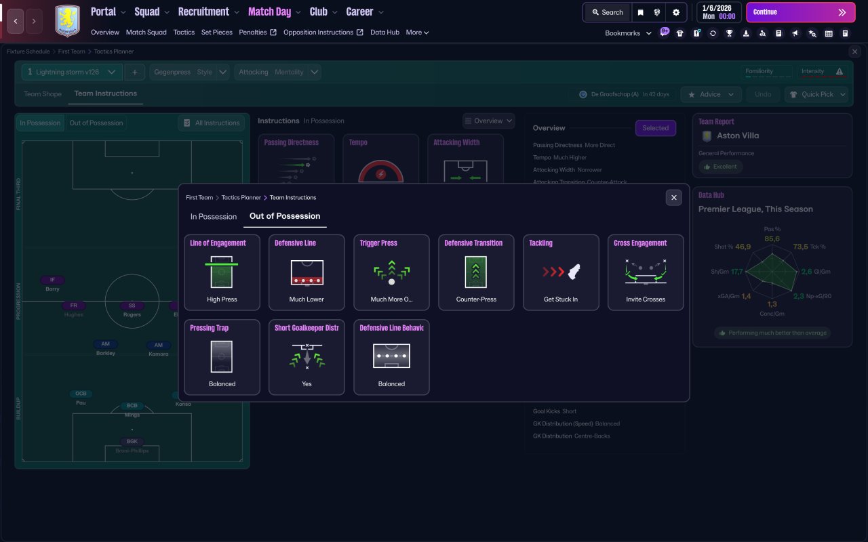Expand the Career menu
The width and height of the screenshot is (868, 542).
[365, 12]
